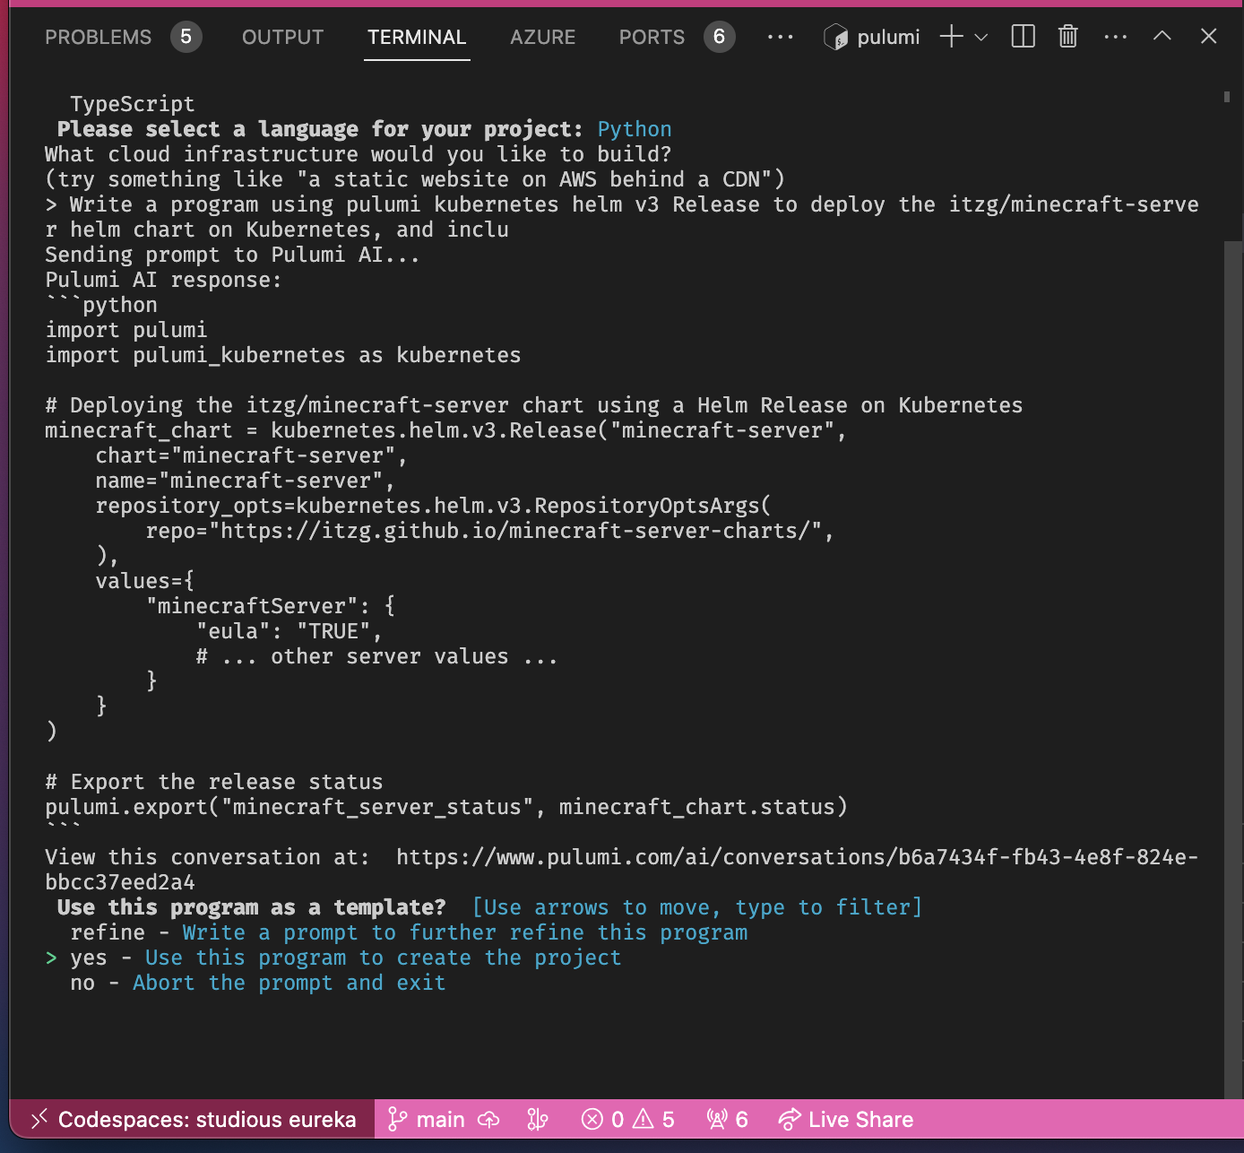
Task: Click the 'Sending prompt to Pulumi AI...' line
Action: click(232, 255)
